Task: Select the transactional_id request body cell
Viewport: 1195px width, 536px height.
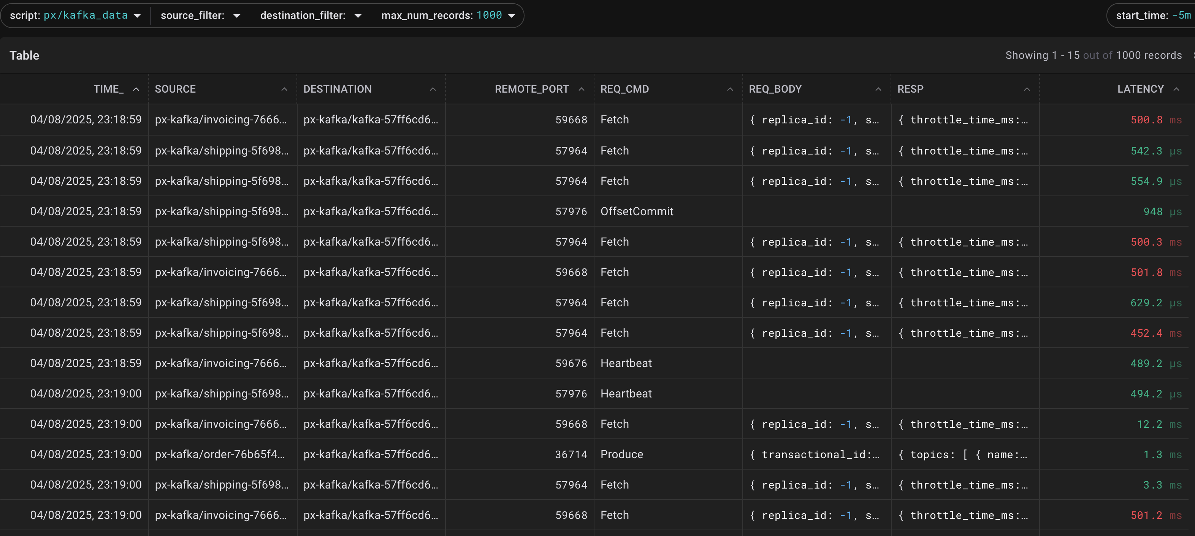Action: 816,454
